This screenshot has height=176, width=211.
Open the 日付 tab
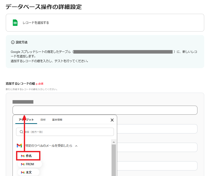tap(43, 120)
